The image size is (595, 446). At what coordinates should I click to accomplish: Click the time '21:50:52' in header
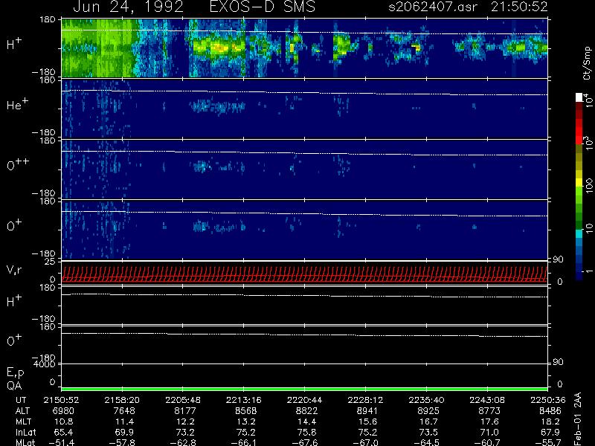pos(519,7)
